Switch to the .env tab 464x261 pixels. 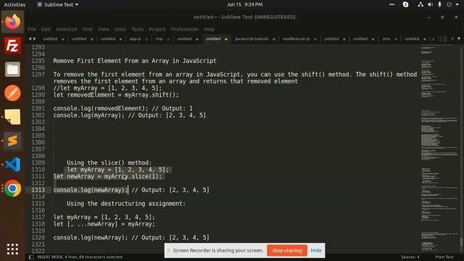(386, 38)
